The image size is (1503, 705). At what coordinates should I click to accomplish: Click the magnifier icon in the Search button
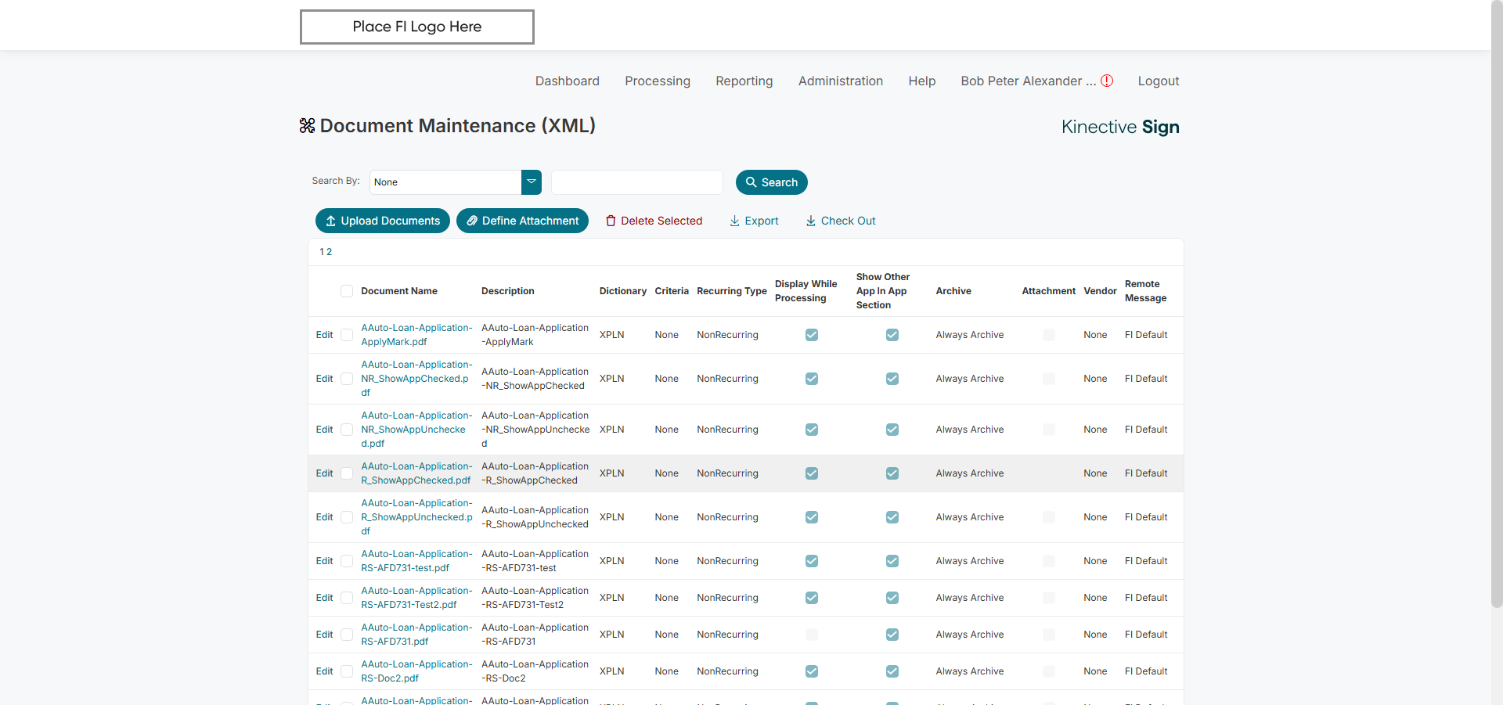(x=751, y=182)
